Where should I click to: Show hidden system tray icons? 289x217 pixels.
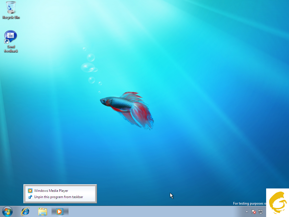coord(247,212)
